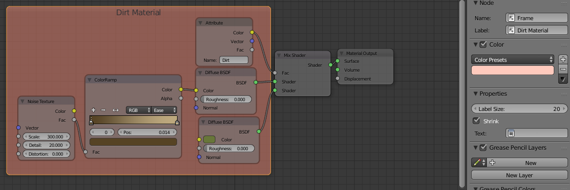The width and height of the screenshot is (570, 190).
Task: Click the grease pencil brush icon
Action: click(x=476, y=163)
